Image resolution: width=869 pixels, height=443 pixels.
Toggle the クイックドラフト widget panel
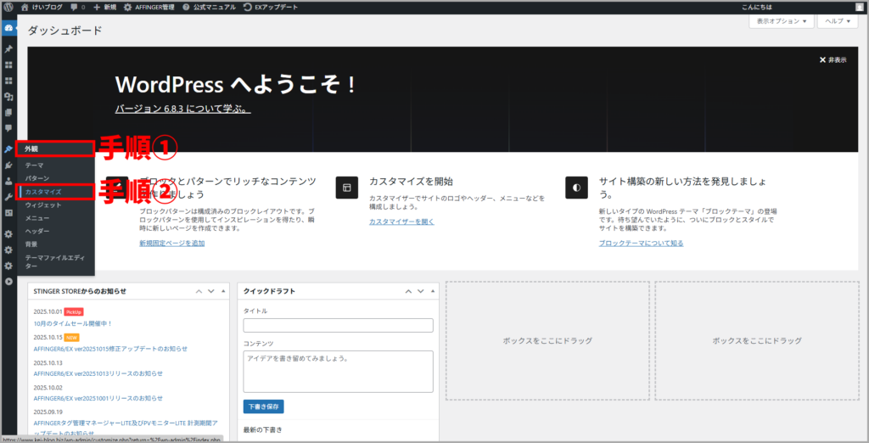[432, 291]
